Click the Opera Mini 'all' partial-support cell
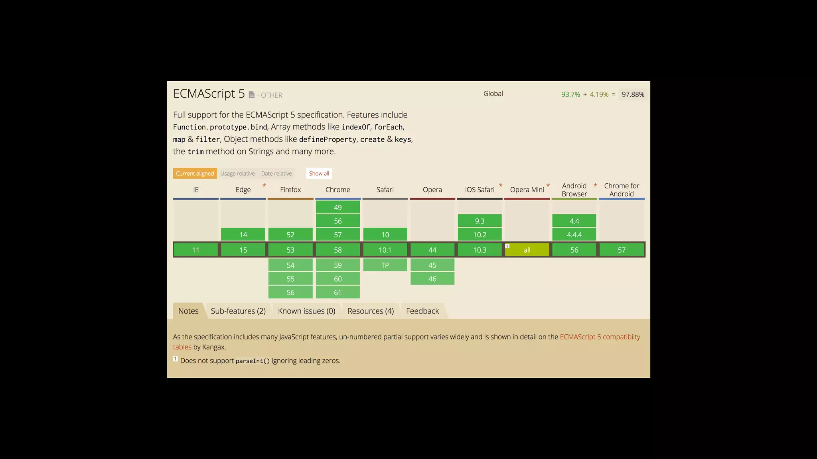 click(527, 250)
